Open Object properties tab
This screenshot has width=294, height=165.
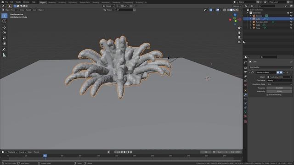click(x=245, y=90)
